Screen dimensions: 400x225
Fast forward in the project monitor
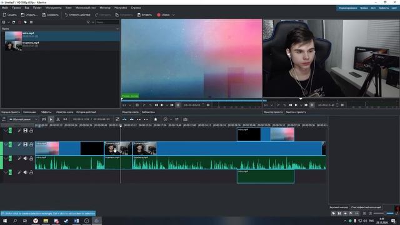tap(306, 105)
